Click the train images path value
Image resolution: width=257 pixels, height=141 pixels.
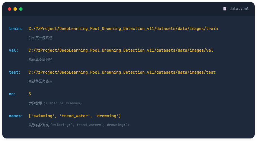coord(123,28)
